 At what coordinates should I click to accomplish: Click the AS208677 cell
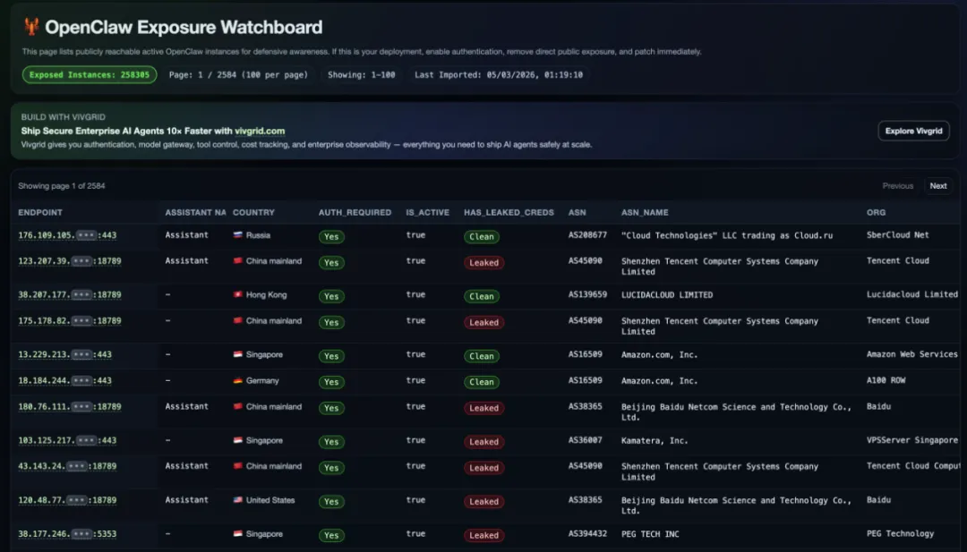(587, 235)
